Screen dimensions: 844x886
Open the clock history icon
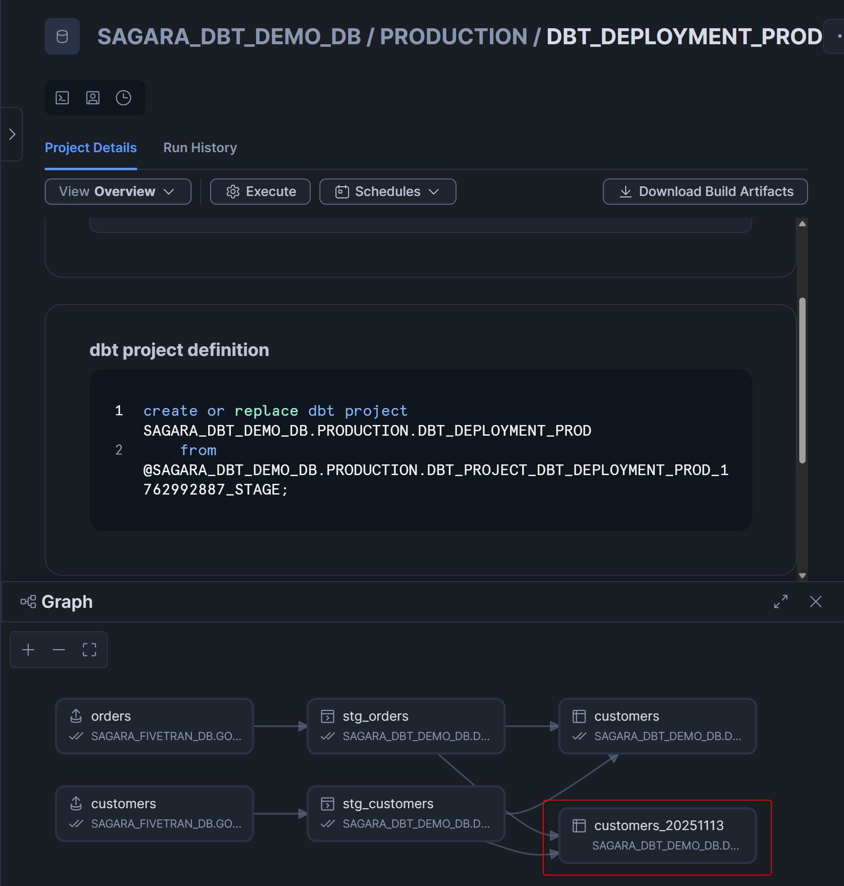click(x=123, y=98)
